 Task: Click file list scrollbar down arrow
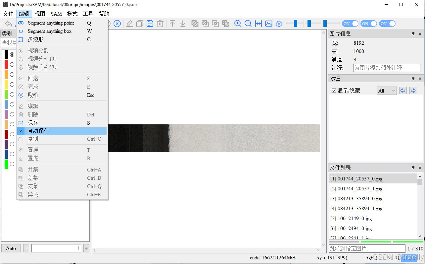pos(420,236)
